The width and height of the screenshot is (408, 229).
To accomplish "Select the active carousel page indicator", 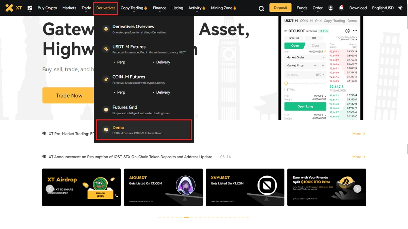I will click(186, 217).
